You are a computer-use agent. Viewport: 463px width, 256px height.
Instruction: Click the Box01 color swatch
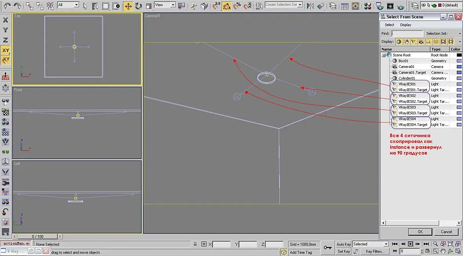[x=459, y=61]
